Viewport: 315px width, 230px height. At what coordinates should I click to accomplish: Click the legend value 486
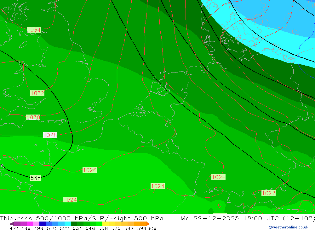click(26, 228)
